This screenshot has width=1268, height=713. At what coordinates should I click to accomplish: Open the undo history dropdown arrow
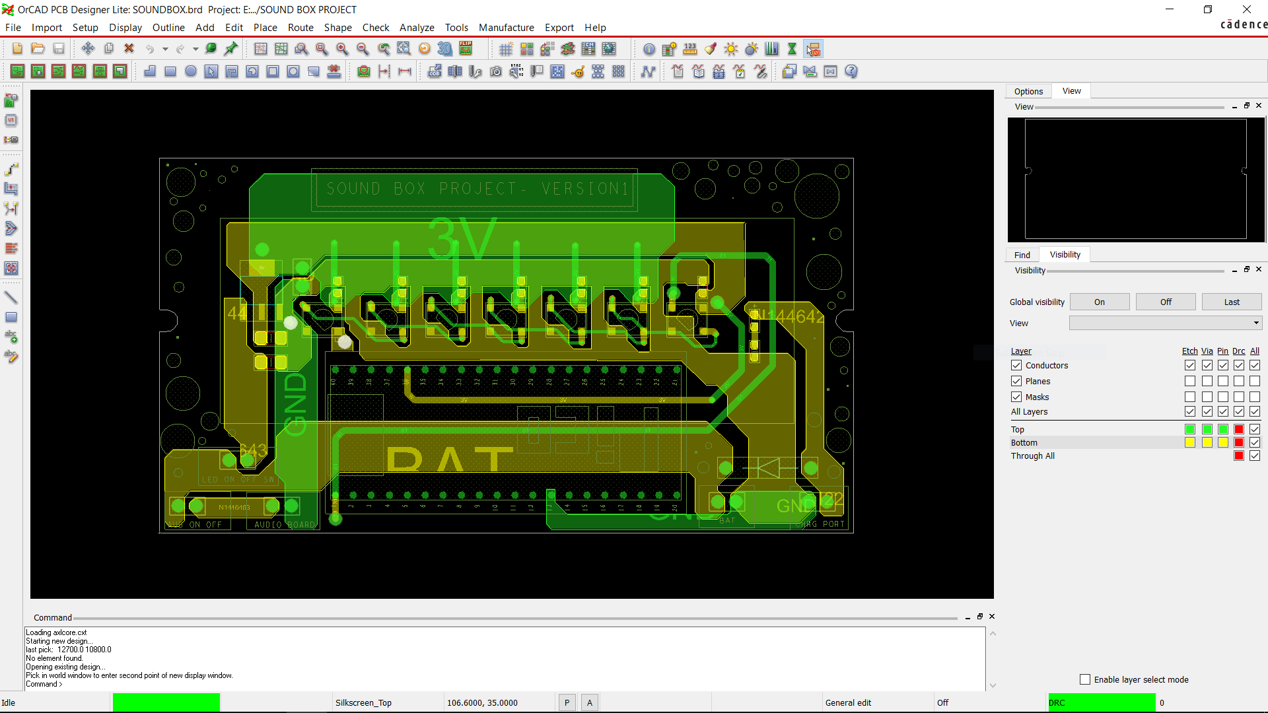(x=165, y=49)
